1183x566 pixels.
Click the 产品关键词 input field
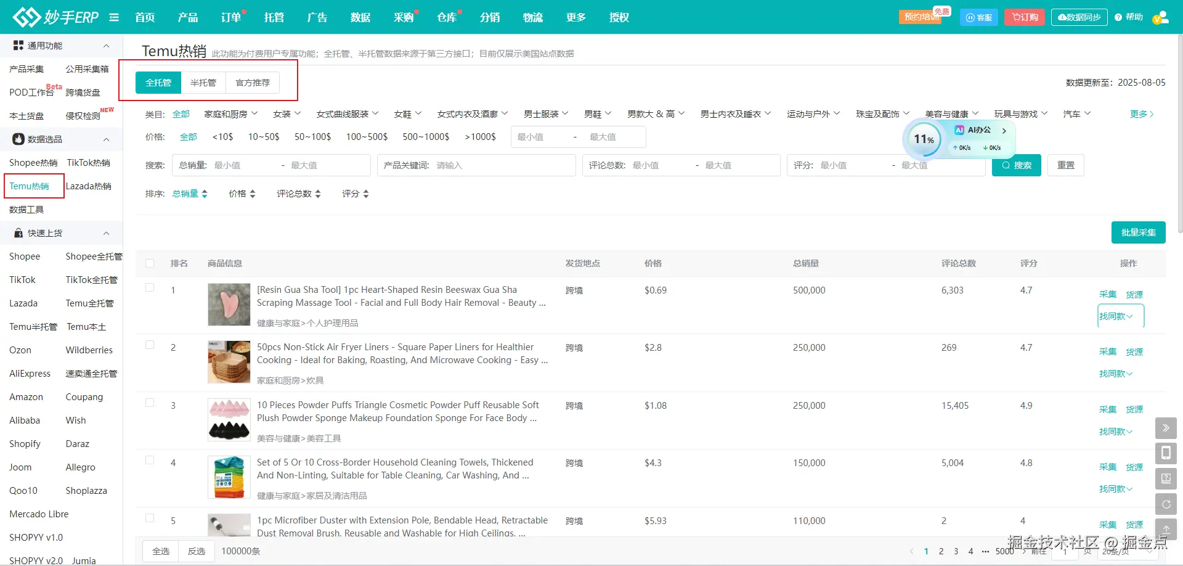point(476,165)
